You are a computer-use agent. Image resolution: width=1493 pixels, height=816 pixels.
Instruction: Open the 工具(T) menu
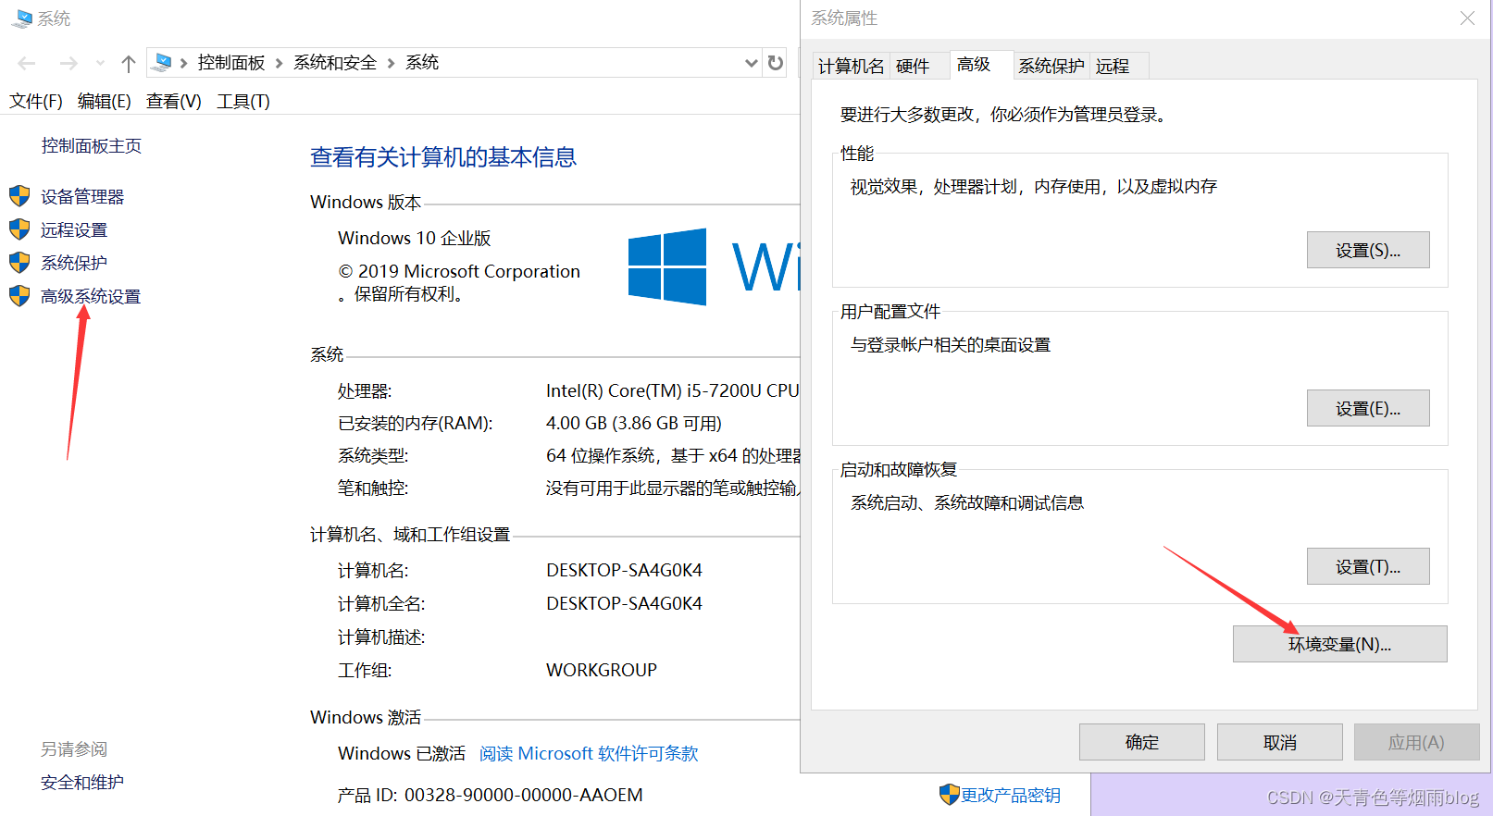[x=243, y=101]
